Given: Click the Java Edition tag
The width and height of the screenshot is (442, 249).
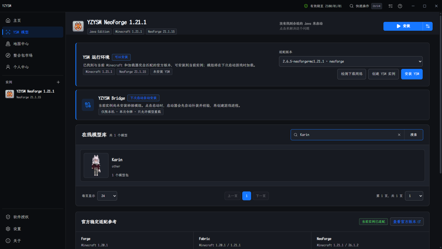Looking at the screenshot, I should pos(99,32).
